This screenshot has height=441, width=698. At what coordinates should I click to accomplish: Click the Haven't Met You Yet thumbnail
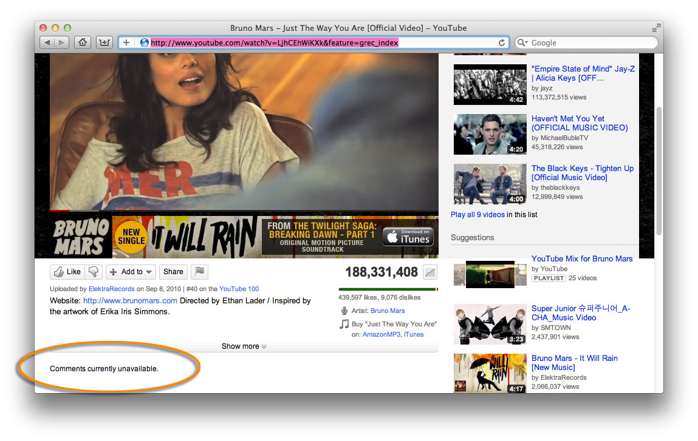click(490, 134)
